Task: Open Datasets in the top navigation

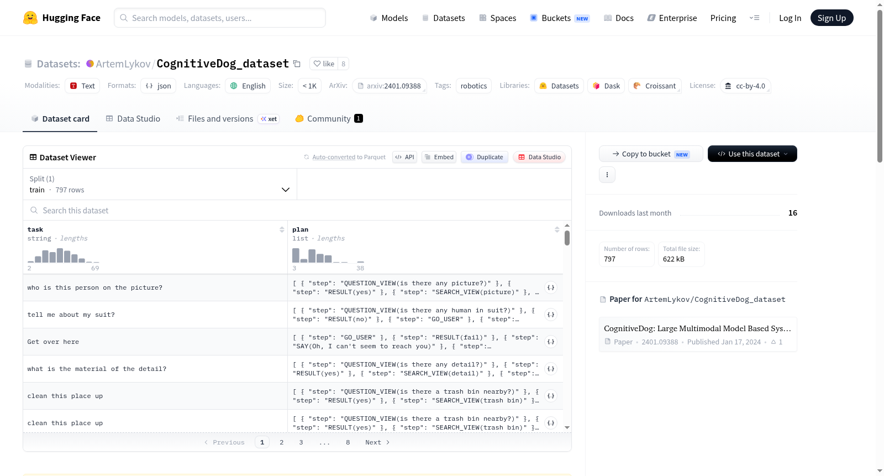Action: click(x=444, y=18)
